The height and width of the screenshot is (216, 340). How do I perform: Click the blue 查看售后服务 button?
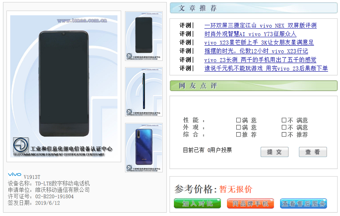click(303, 203)
